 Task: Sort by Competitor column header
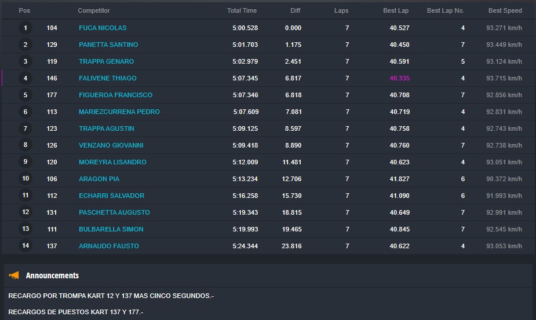pyautogui.click(x=94, y=10)
